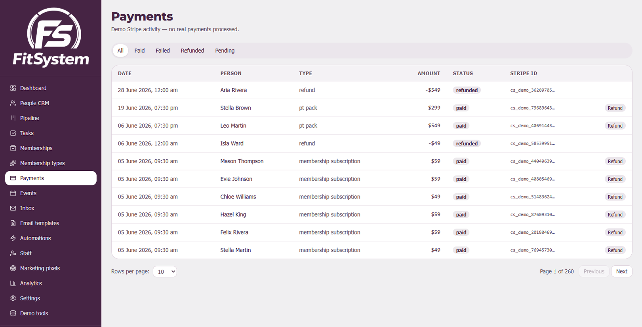Click the Email templates document icon

point(13,223)
